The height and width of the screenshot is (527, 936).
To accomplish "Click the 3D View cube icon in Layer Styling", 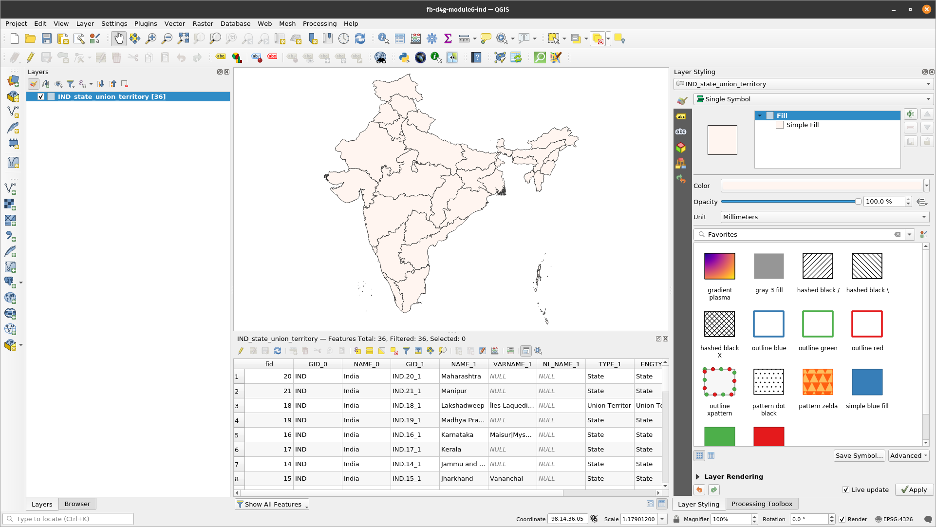I will (681, 147).
